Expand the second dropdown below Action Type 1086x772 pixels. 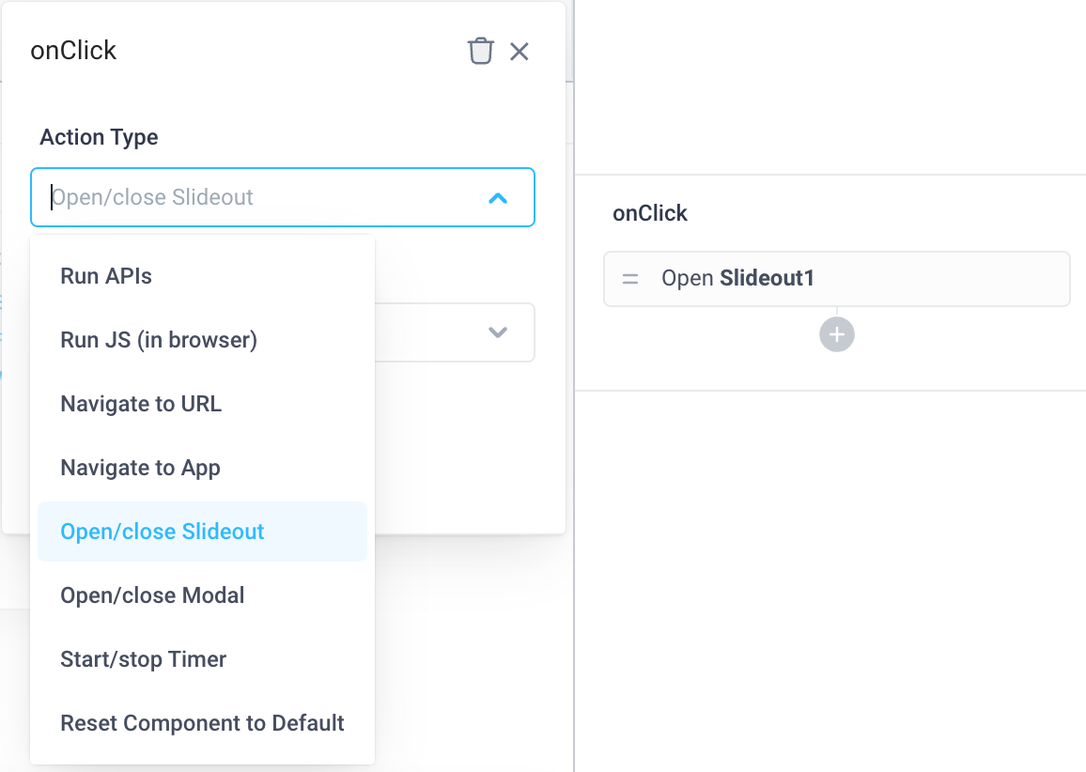(x=498, y=332)
